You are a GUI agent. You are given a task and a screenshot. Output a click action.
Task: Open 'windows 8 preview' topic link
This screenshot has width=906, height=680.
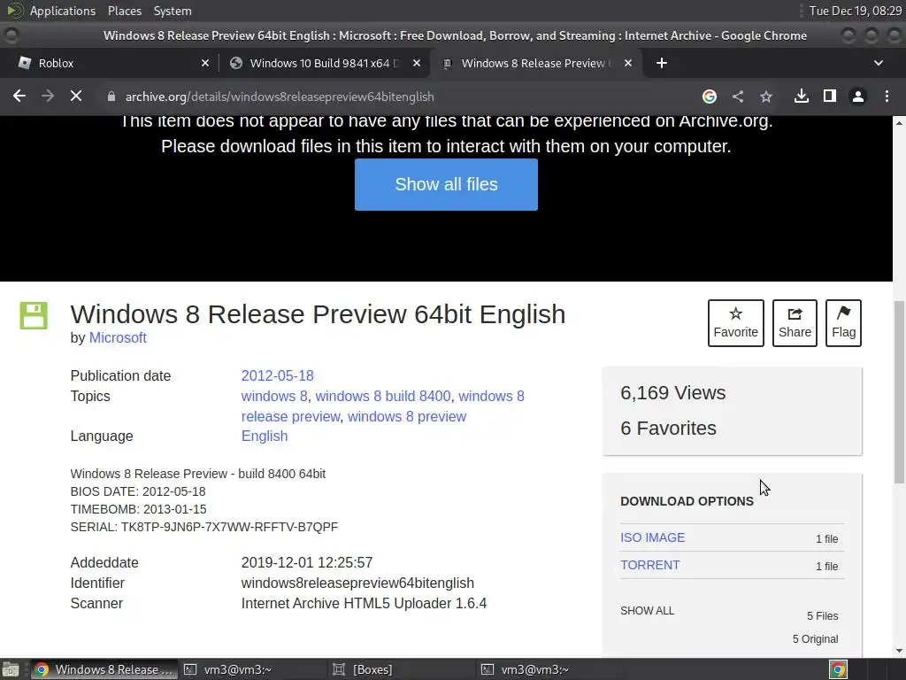click(407, 416)
